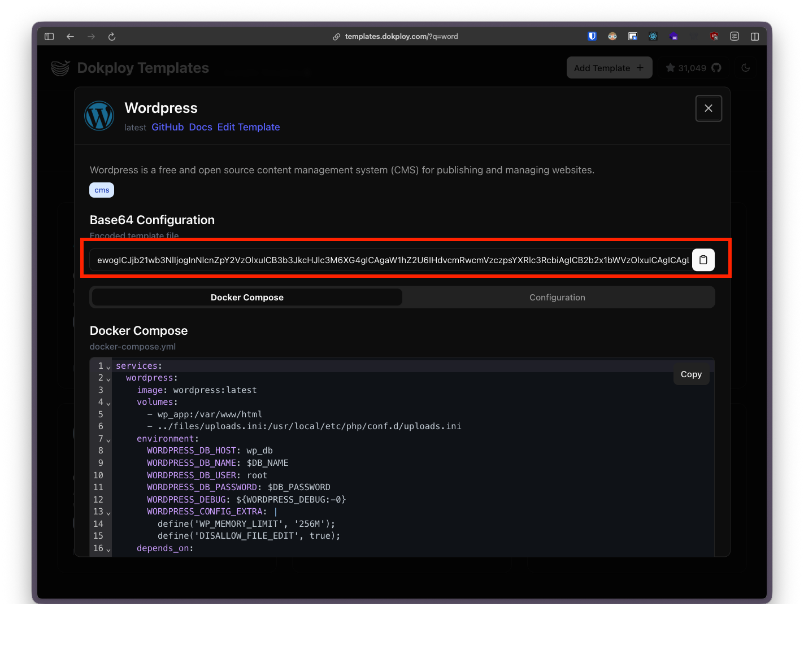The width and height of the screenshot is (804, 646).
Task: Click the Add Template button
Action: click(610, 68)
